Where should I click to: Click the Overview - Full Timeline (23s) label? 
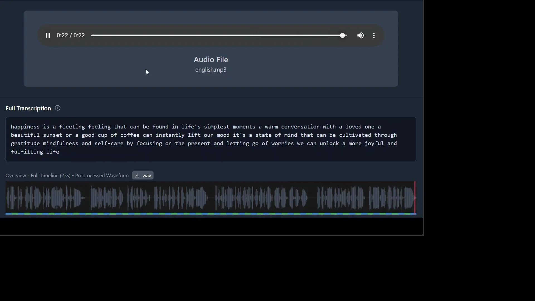[x=38, y=176]
